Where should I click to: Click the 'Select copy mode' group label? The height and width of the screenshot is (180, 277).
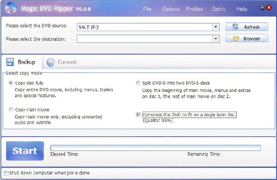pos(24,73)
